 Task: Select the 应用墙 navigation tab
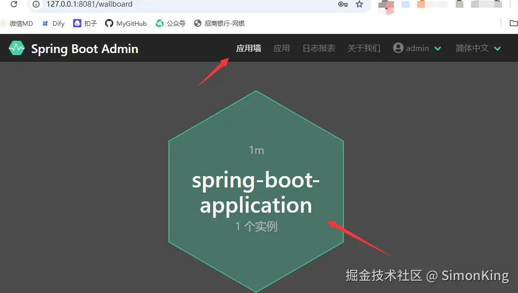[x=248, y=48]
